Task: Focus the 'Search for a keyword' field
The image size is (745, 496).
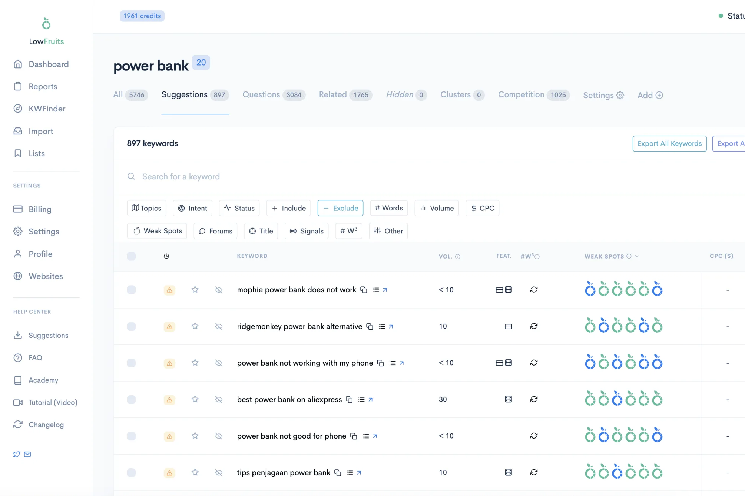Action: tap(430, 176)
